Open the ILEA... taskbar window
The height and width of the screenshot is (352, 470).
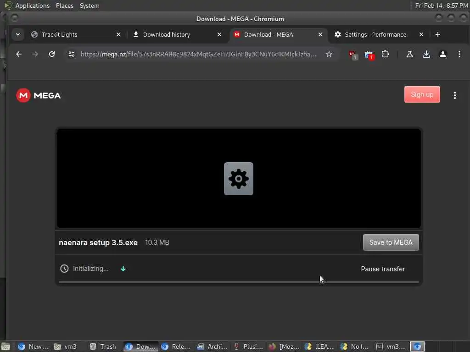319,346
